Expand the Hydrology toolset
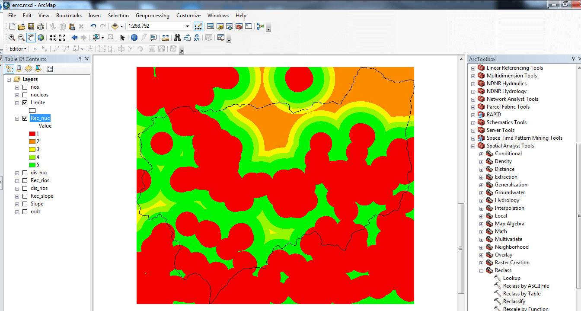The width and height of the screenshot is (581, 311). point(481,200)
